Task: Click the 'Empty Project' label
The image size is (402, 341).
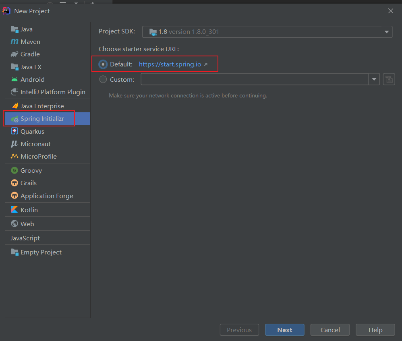Action: (41, 252)
